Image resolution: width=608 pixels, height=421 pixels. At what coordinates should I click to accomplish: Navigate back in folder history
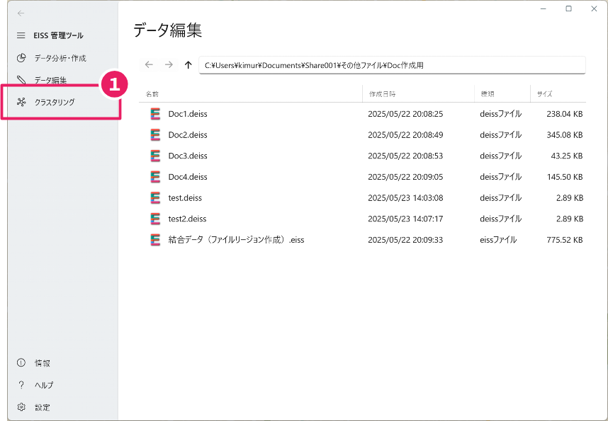coord(150,64)
